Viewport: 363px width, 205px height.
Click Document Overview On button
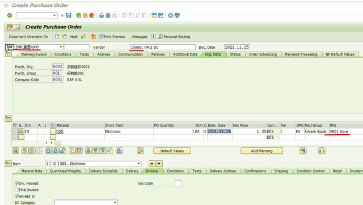28,36
